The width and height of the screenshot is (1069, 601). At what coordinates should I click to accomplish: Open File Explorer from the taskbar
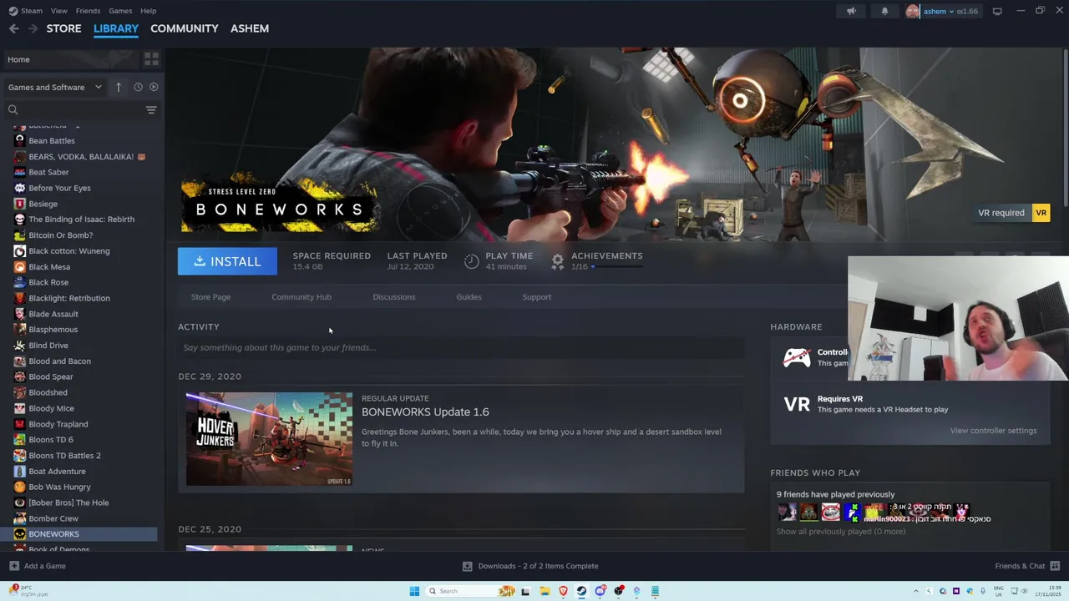(x=545, y=591)
